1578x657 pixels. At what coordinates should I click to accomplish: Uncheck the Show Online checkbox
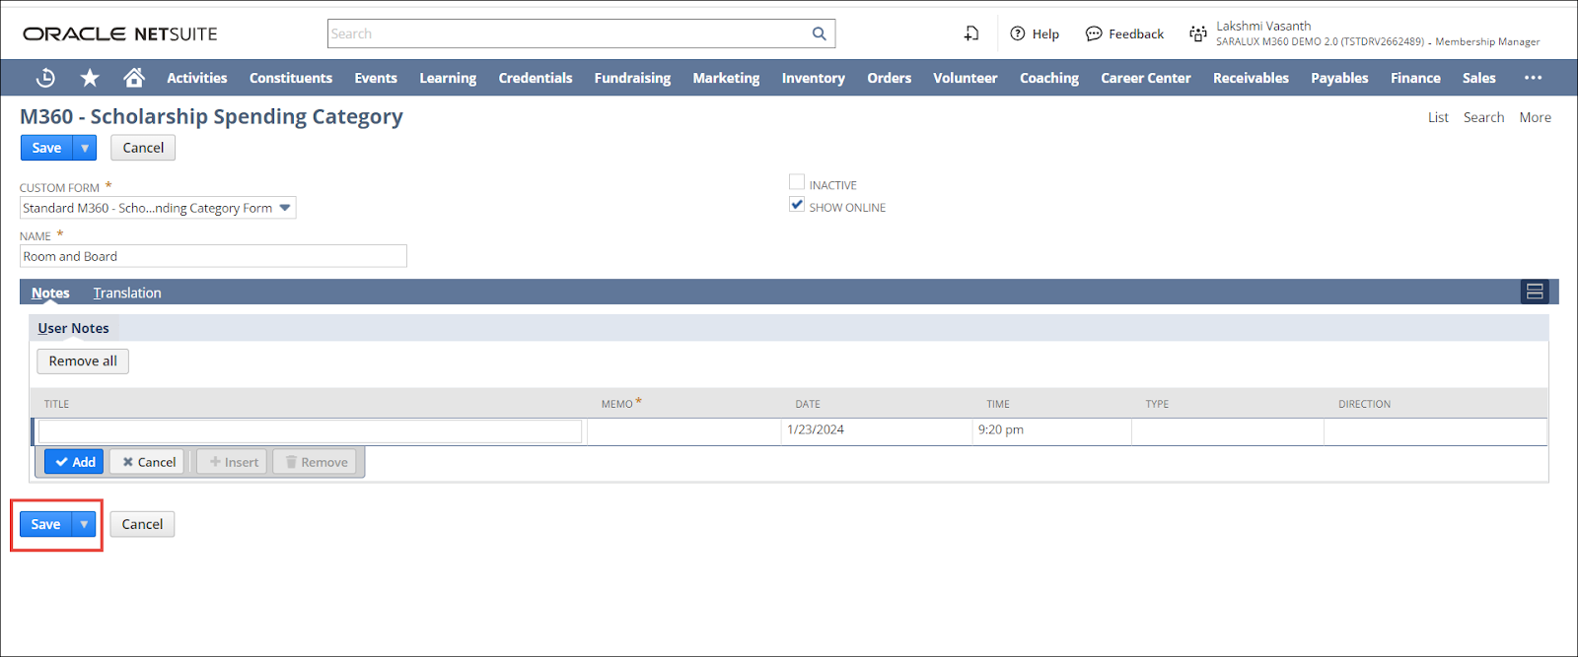797,205
